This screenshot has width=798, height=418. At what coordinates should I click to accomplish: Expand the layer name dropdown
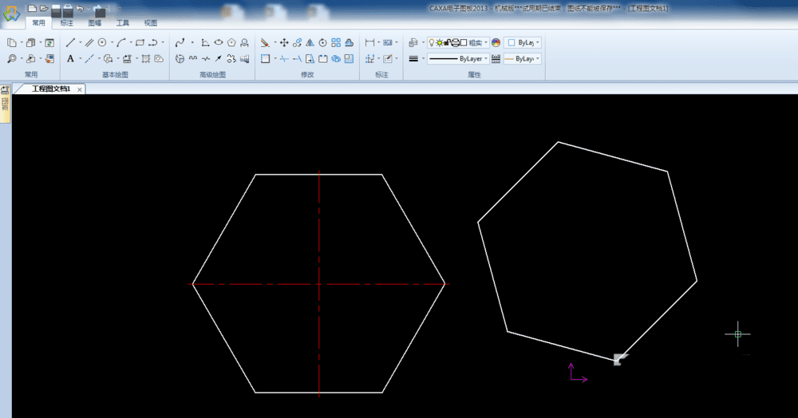point(485,42)
